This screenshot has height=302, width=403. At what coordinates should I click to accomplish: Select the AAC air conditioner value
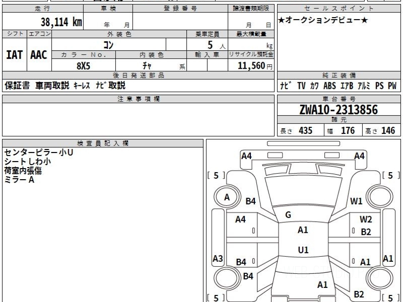tap(39, 55)
